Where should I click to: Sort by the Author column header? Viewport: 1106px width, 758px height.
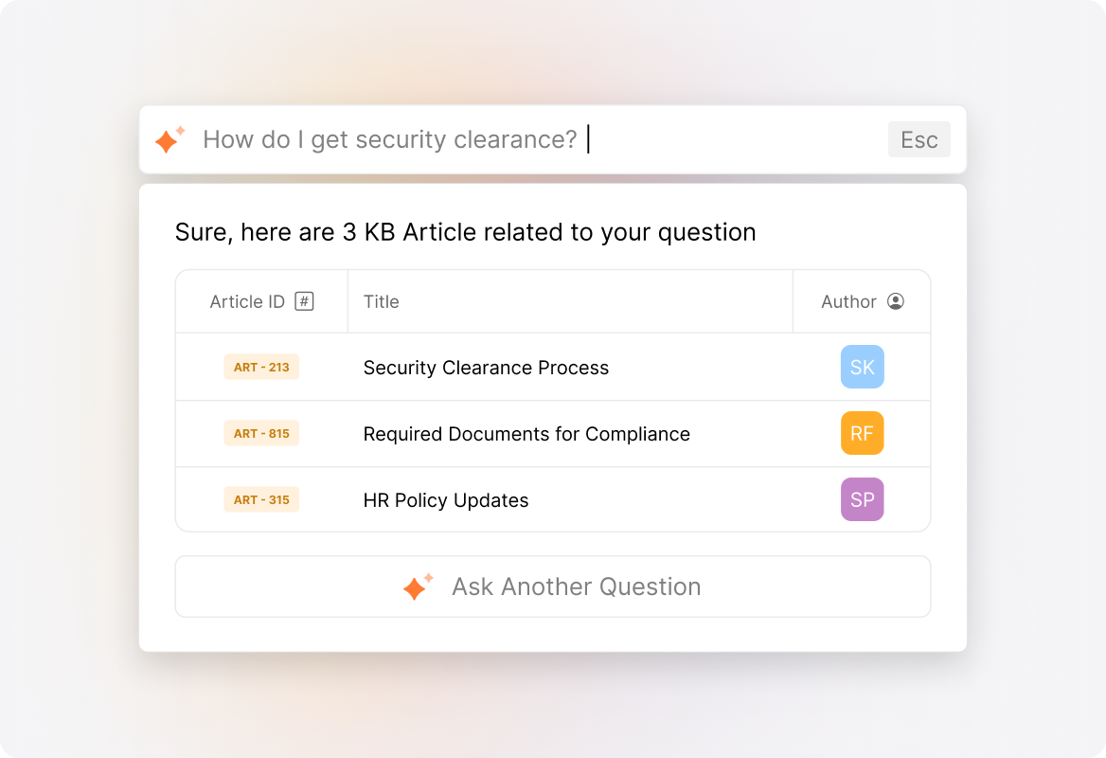[850, 300]
